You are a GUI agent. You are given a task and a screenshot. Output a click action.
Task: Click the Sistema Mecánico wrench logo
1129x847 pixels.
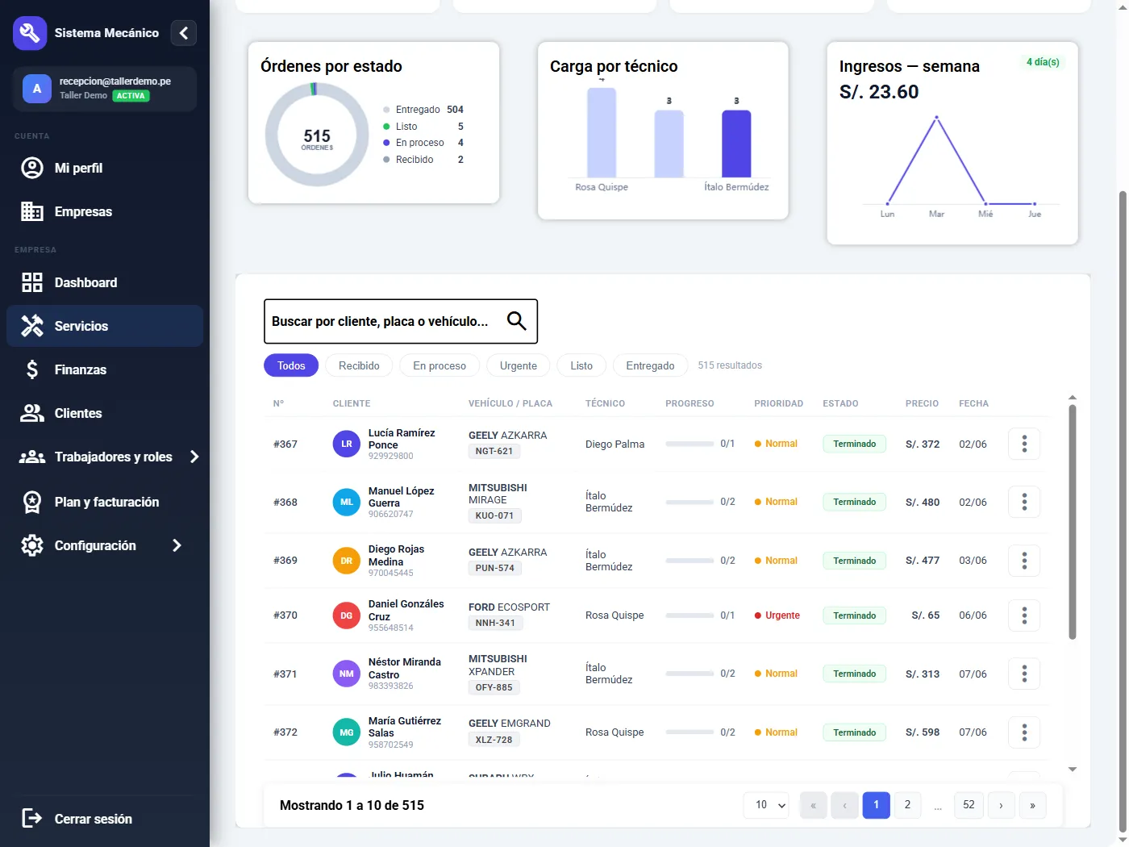30,33
